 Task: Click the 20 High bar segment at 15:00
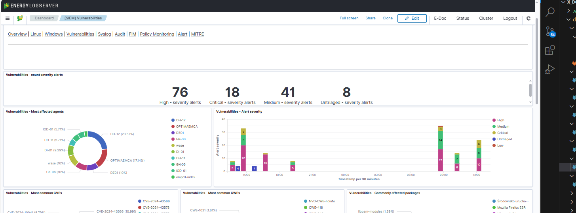[x=243, y=158]
